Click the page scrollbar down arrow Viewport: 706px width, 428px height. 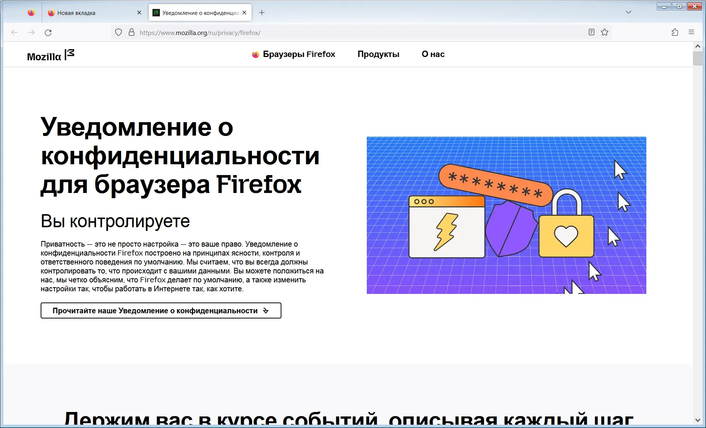pos(698,420)
